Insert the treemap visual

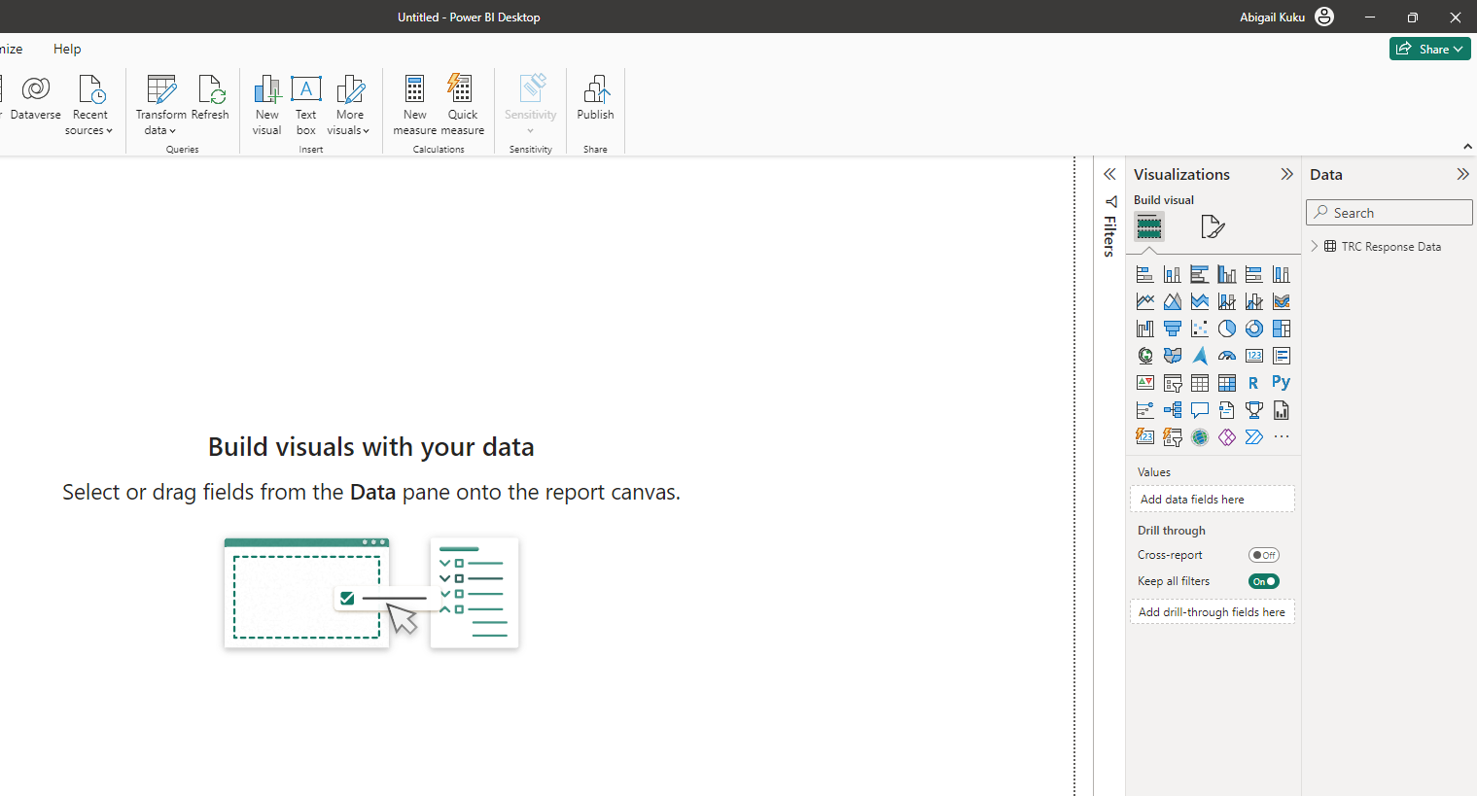tap(1282, 329)
